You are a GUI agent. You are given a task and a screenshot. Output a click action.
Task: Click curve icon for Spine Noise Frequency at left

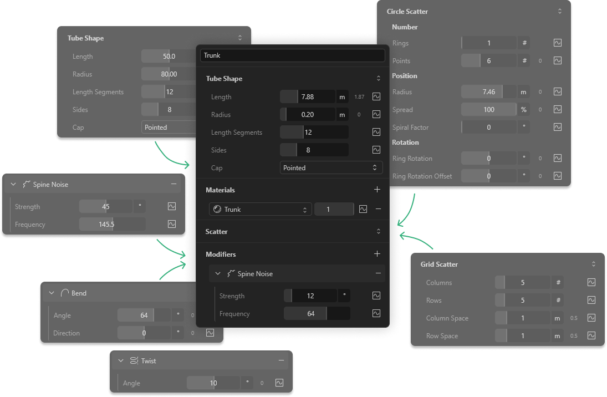click(172, 225)
